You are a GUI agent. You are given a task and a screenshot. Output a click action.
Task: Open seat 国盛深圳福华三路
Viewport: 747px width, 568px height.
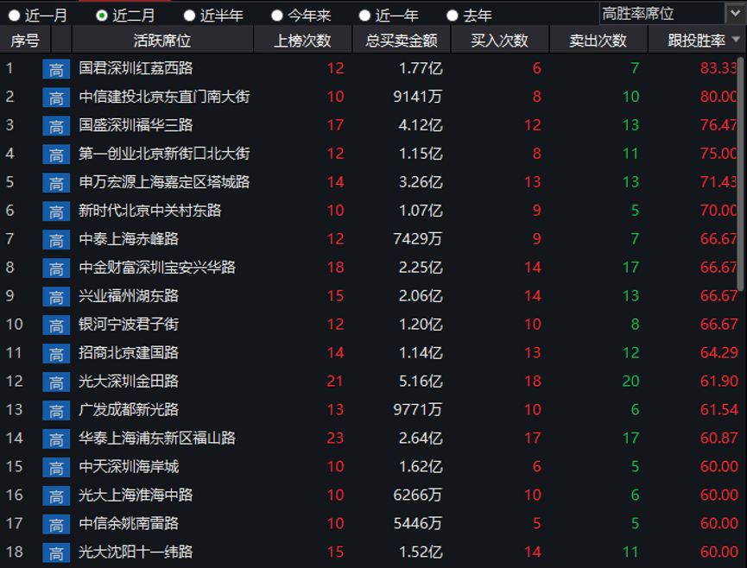(136, 125)
